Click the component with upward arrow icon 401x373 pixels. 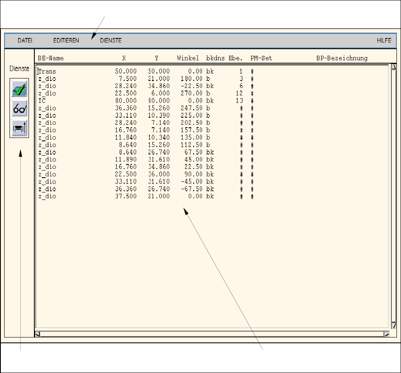(x=19, y=128)
